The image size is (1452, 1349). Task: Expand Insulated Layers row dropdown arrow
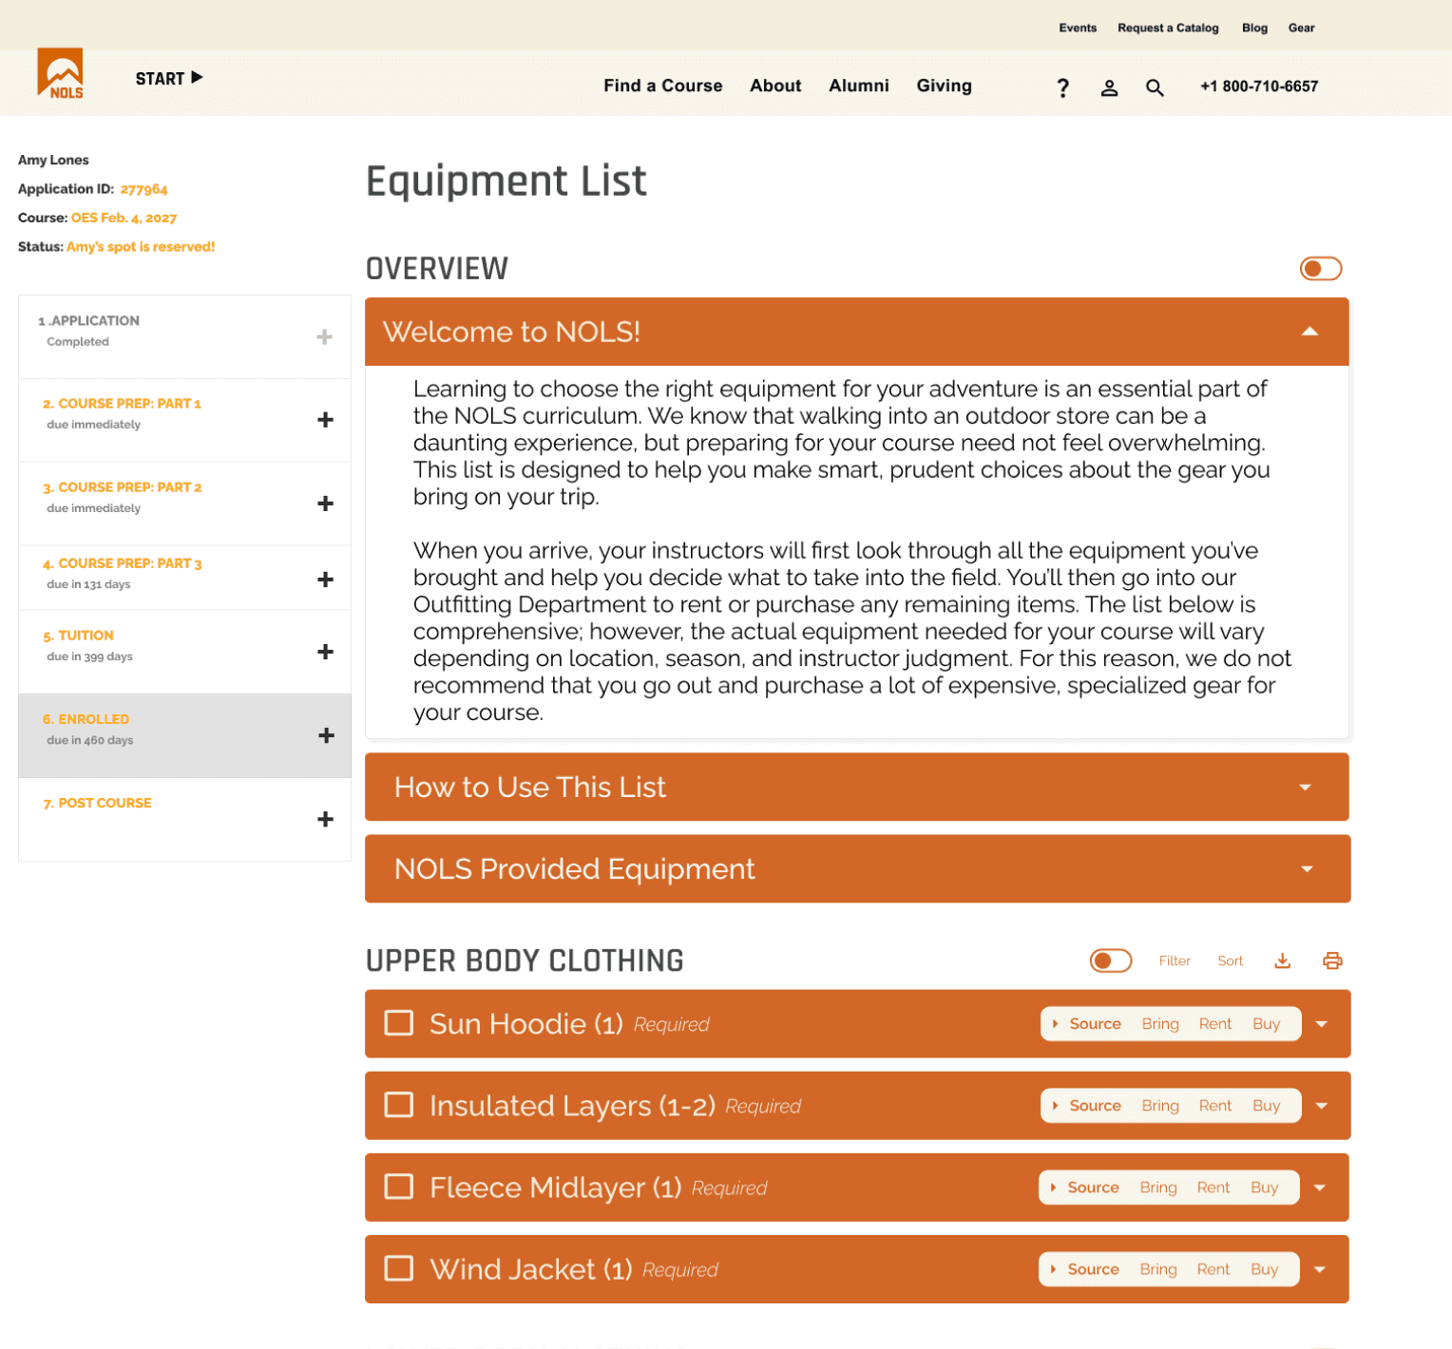1321,1106
